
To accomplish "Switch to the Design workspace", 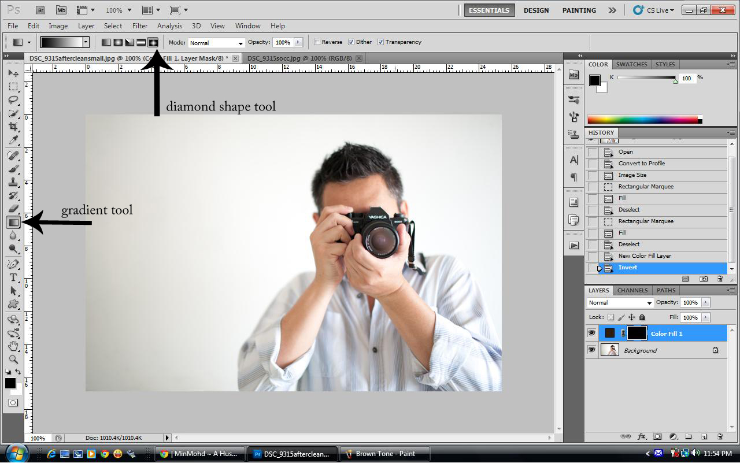I will tap(536, 10).
